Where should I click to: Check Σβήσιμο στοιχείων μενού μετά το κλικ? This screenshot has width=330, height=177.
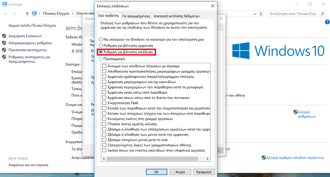[104, 140]
